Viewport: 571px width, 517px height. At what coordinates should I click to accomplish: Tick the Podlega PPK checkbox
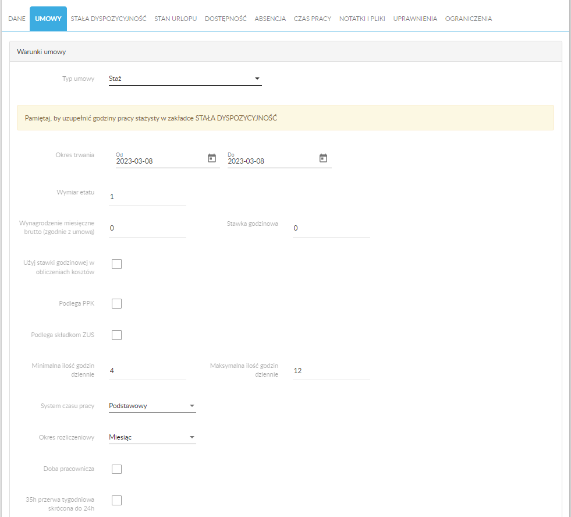pyautogui.click(x=116, y=303)
